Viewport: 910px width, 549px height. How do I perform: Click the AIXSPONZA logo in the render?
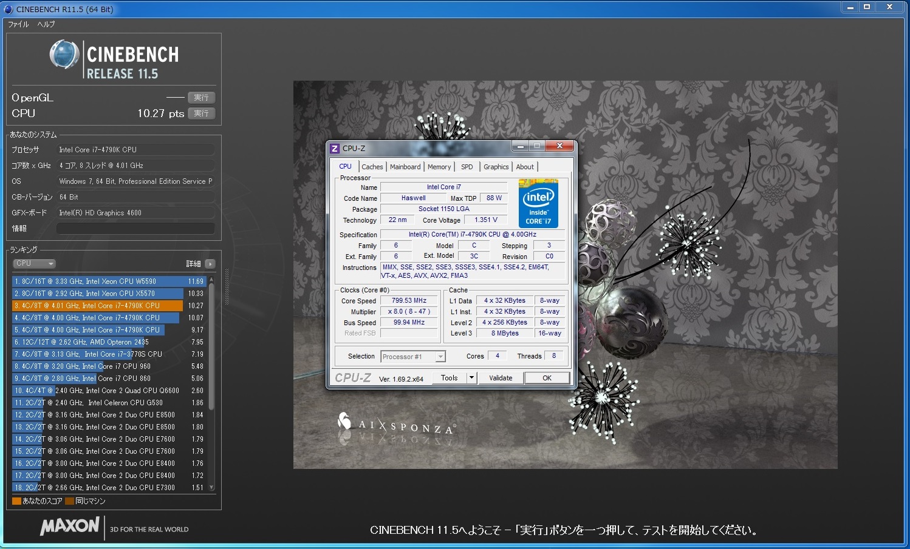point(396,425)
